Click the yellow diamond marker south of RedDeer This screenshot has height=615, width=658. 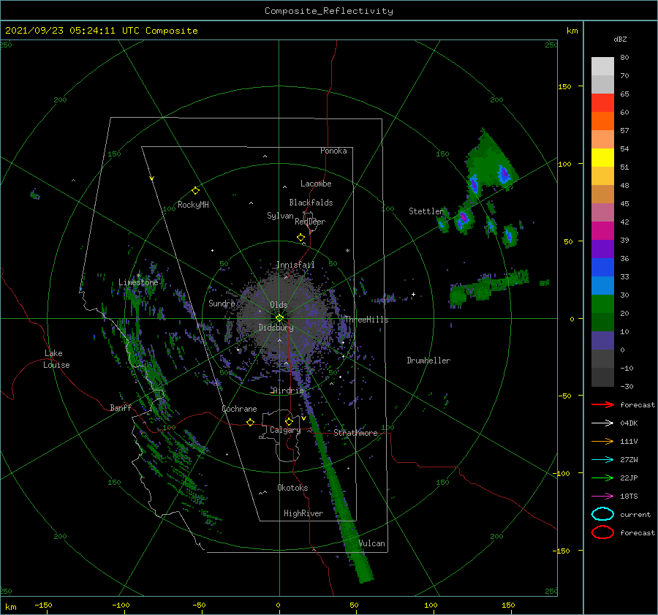click(x=301, y=238)
